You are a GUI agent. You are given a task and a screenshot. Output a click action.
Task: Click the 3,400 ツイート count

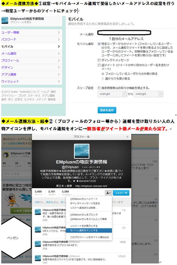(x=38, y=193)
